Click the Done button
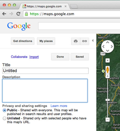 tap(60, 57)
